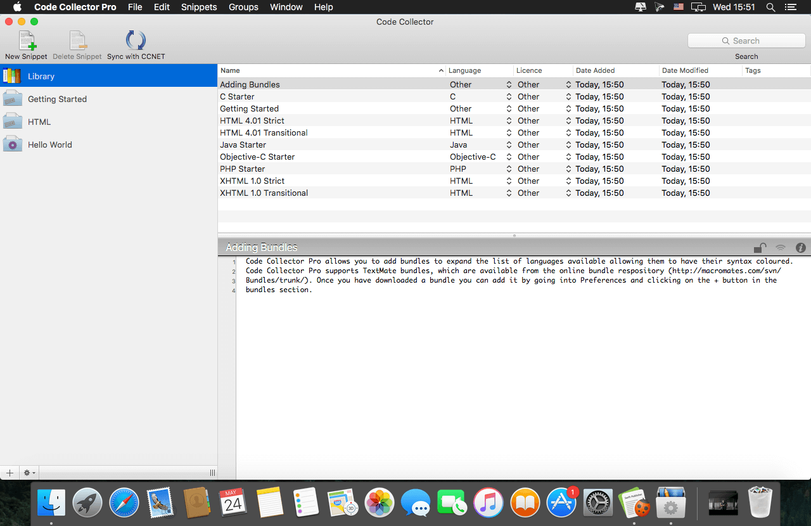Open Spotlight search in menu bar
The width and height of the screenshot is (811, 526).
coord(770,7)
